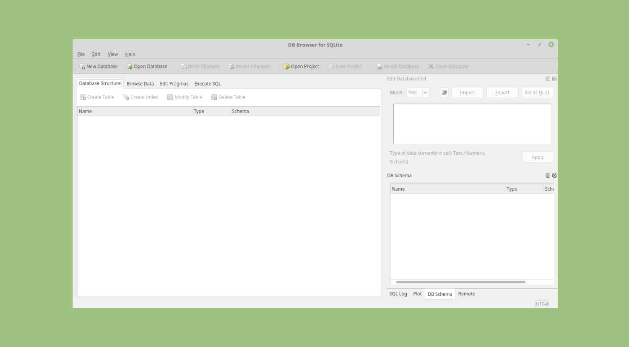The width and height of the screenshot is (629, 347).
Task: Switch to the Edit Pragmas tab
Action: [x=174, y=84]
